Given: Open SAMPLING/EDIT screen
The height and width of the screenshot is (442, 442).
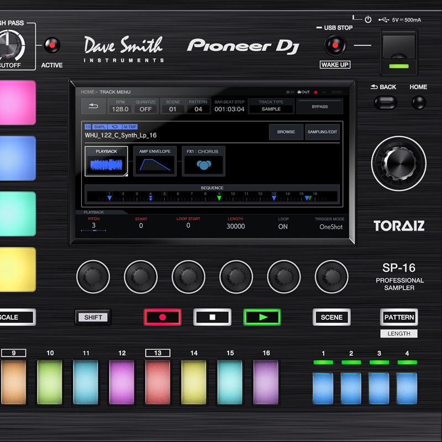Looking at the screenshot, I should [x=323, y=132].
